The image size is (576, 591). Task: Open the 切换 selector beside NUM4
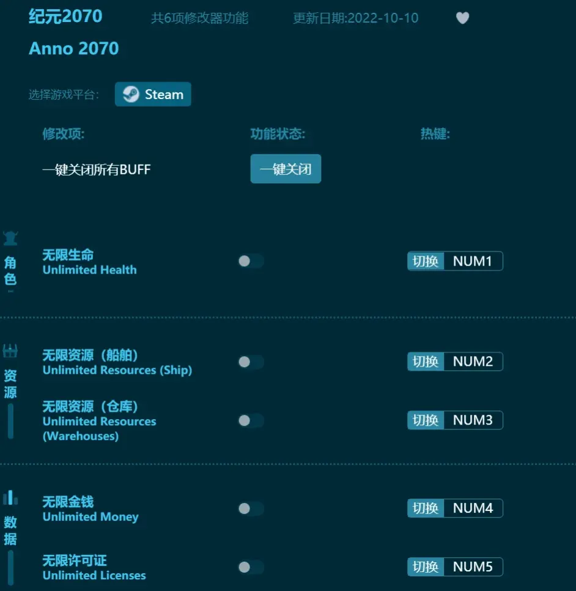point(426,508)
